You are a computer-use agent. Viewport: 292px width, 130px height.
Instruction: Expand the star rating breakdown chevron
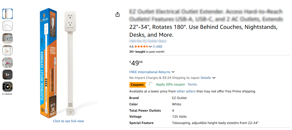coord(151,47)
